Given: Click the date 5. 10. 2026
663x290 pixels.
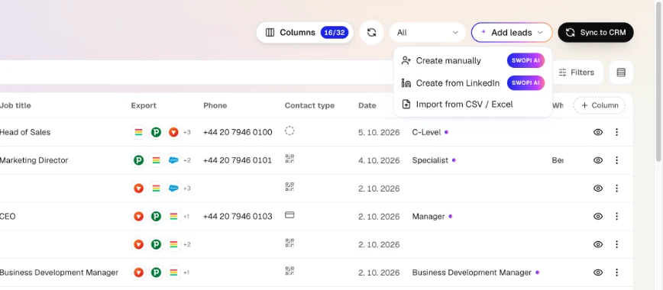Looking at the screenshot, I should pos(379,132).
